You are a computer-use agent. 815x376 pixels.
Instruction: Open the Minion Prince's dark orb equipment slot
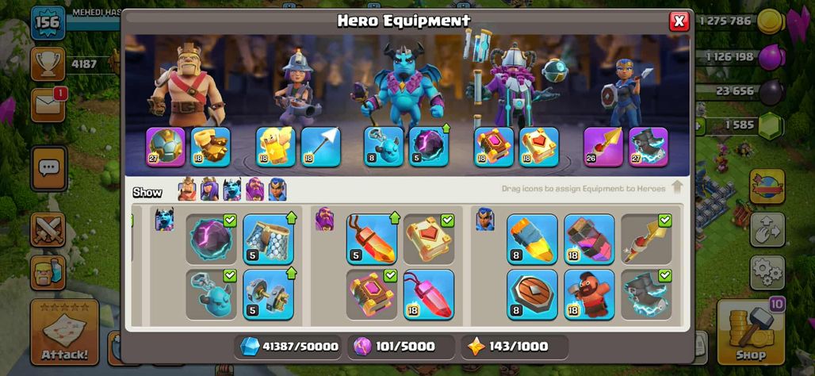pos(429,147)
